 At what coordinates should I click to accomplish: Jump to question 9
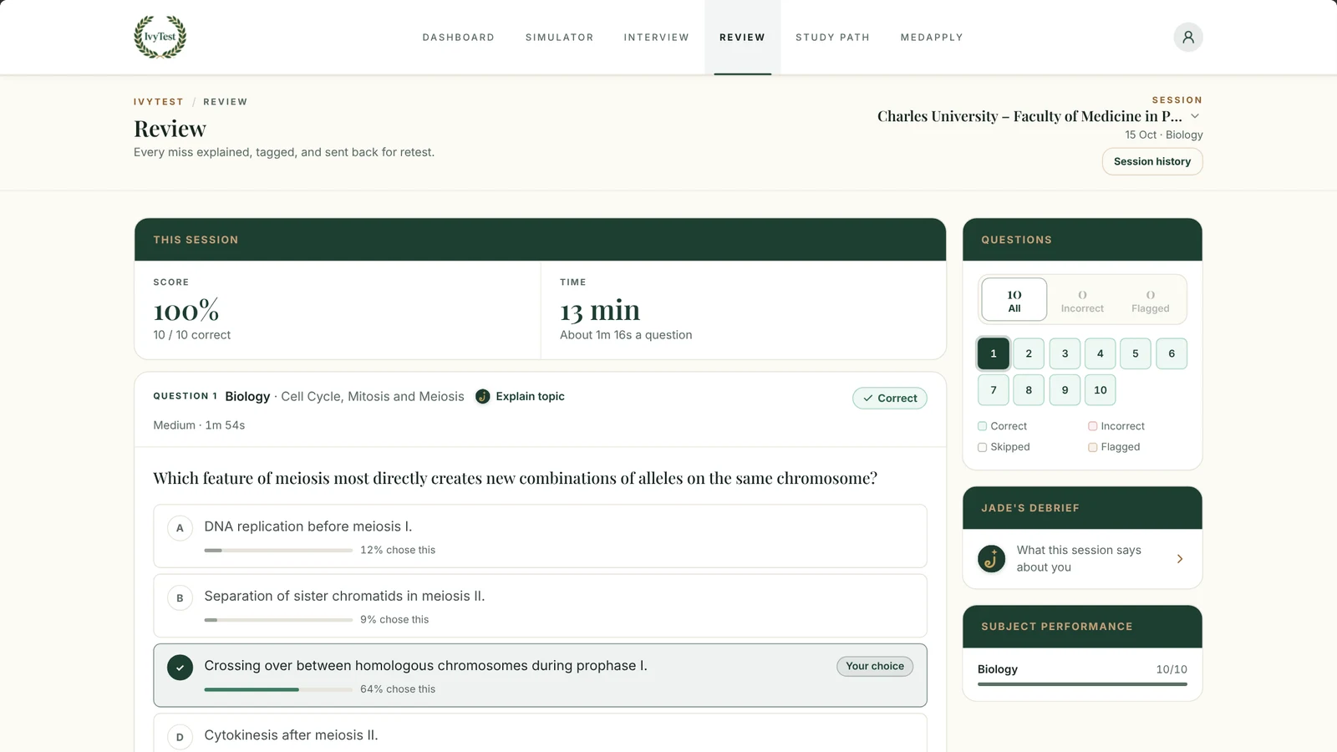click(1065, 390)
